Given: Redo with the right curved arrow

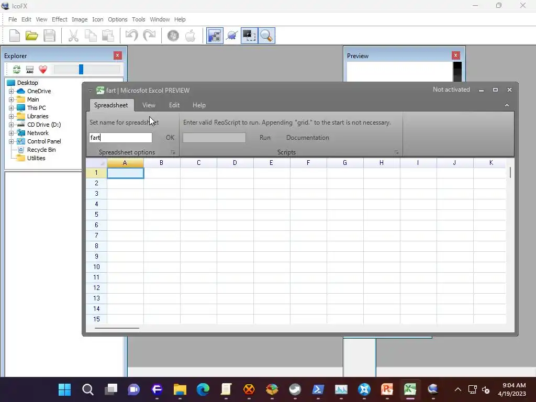Looking at the screenshot, I should click(149, 36).
